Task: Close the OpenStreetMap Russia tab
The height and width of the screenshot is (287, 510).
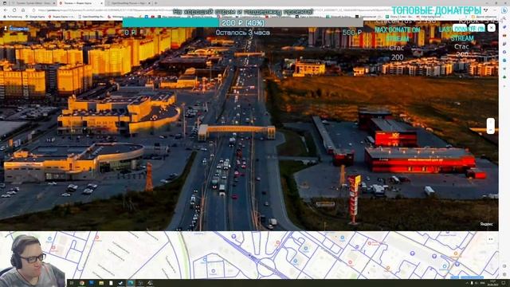Action: 149,3
